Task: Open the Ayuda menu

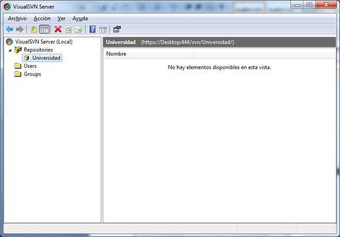Action: (x=80, y=18)
